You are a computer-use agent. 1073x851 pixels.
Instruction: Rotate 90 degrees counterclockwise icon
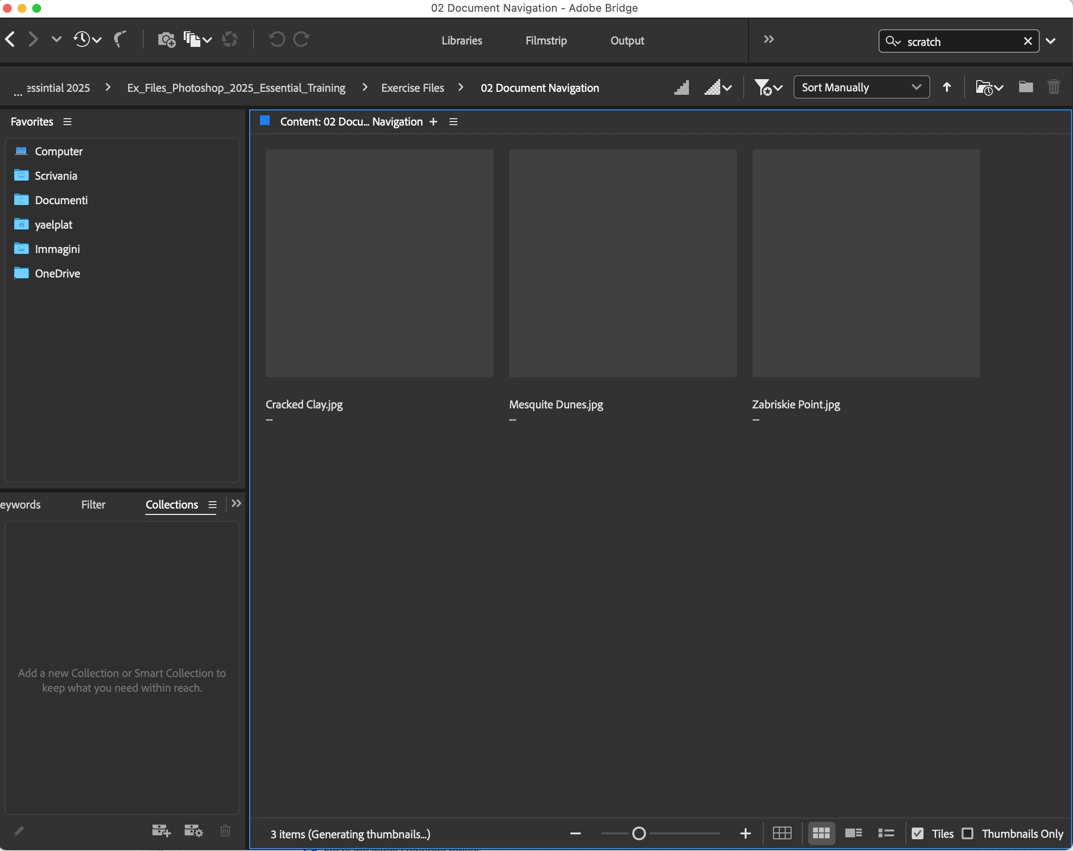[277, 39]
